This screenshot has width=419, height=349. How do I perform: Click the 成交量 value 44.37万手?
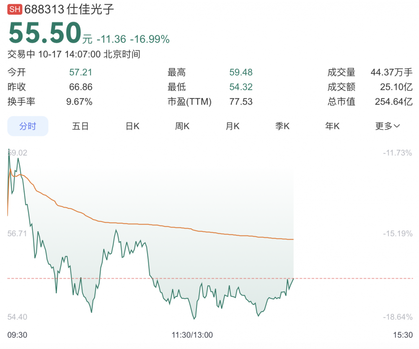click(x=391, y=73)
